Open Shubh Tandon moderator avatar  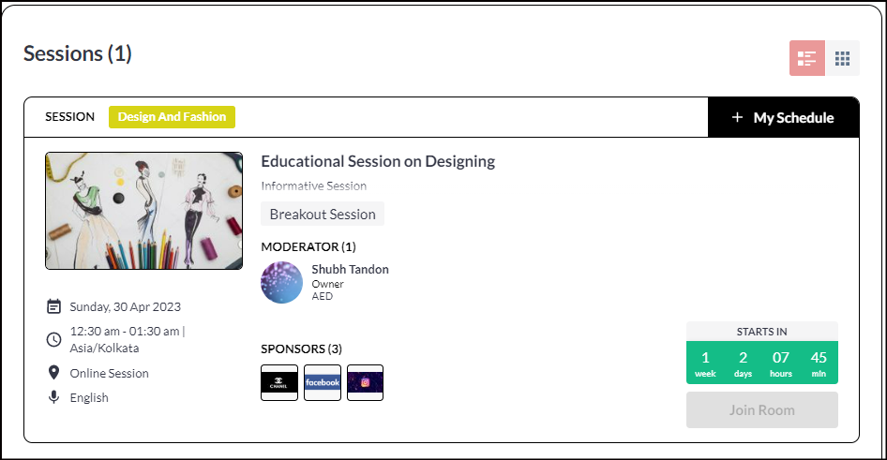point(281,283)
